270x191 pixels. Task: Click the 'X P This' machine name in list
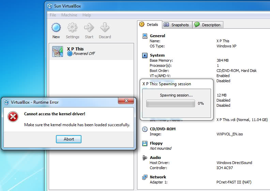pos(75,49)
